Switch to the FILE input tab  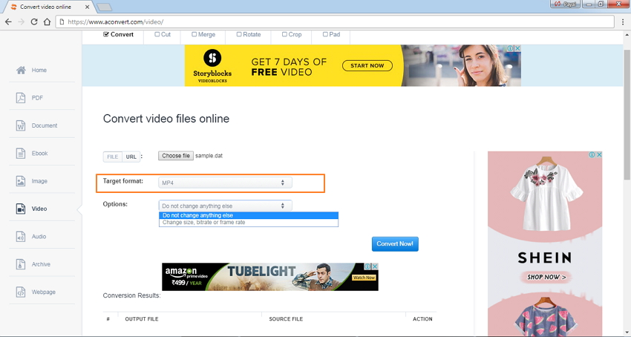tap(113, 157)
